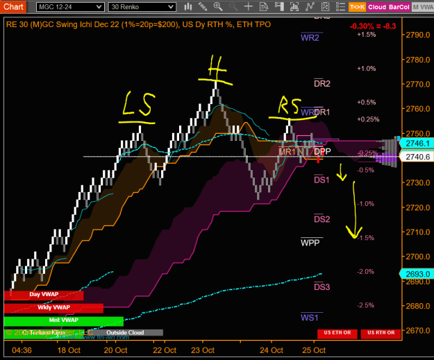Click the DS2 pivot level label
Screen dimensions: 434x360
[322, 219]
